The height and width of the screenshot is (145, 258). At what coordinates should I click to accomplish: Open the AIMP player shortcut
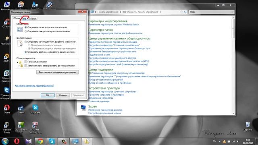point(6,58)
